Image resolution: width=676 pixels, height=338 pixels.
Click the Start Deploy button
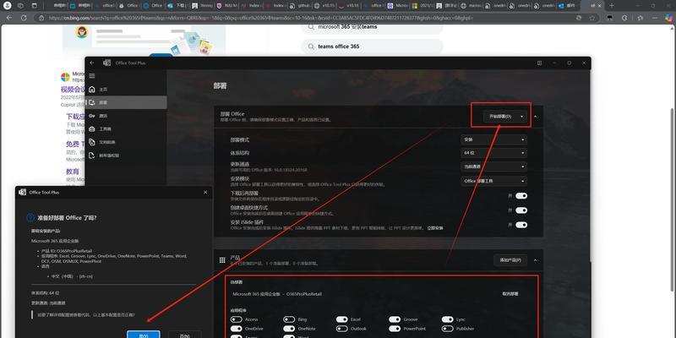(x=500, y=117)
